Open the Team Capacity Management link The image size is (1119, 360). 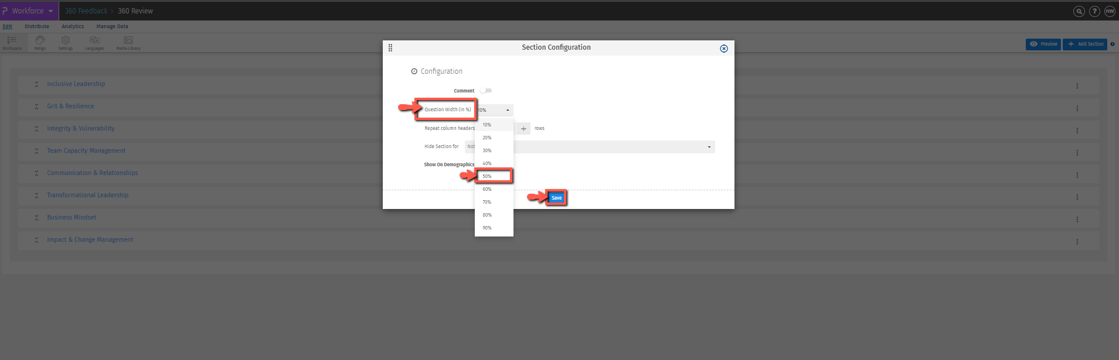click(86, 151)
